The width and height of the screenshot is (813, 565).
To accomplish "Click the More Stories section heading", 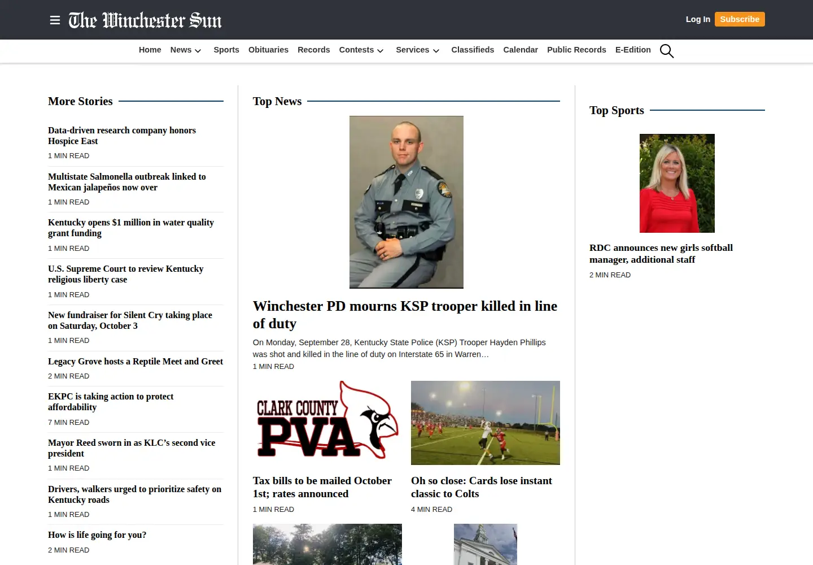I will (x=80, y=101).
